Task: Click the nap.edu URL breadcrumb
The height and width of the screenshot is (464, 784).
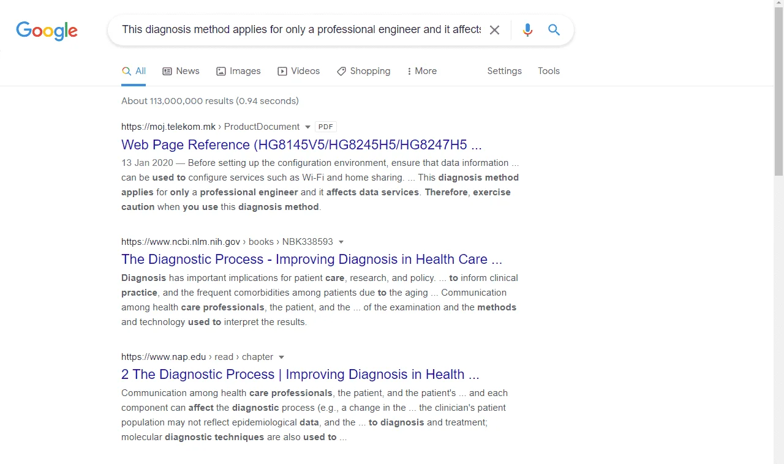Action: tap(197, 357)
